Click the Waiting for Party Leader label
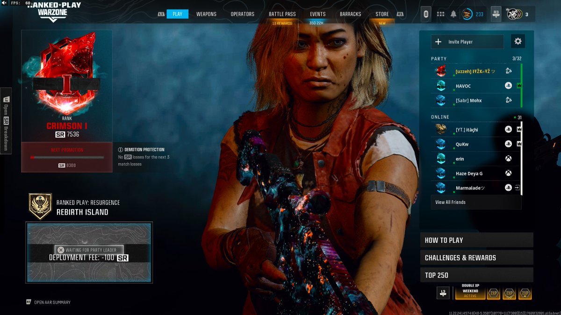The width and height of the screenshot is (561, 315). (89, 250)
